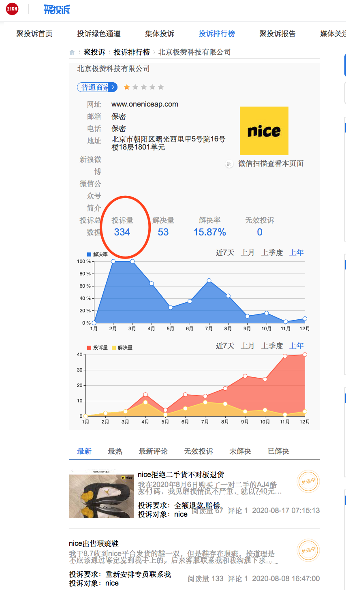Screen dimensions: 346x590
Task: Select 上季度 in 投诉量 chart
Action: click(x=272, y=346)
